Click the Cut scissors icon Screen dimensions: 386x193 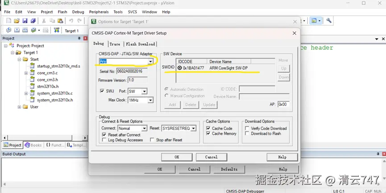44,21
